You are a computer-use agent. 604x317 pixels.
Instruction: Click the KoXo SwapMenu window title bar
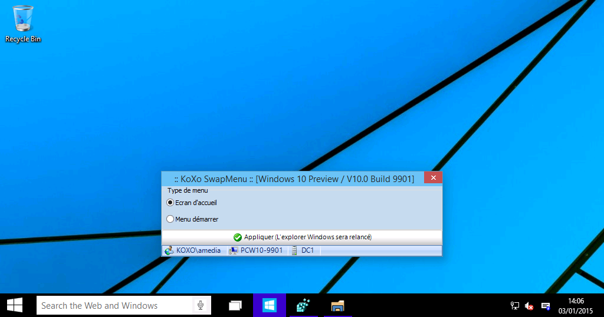coord(294,179)
